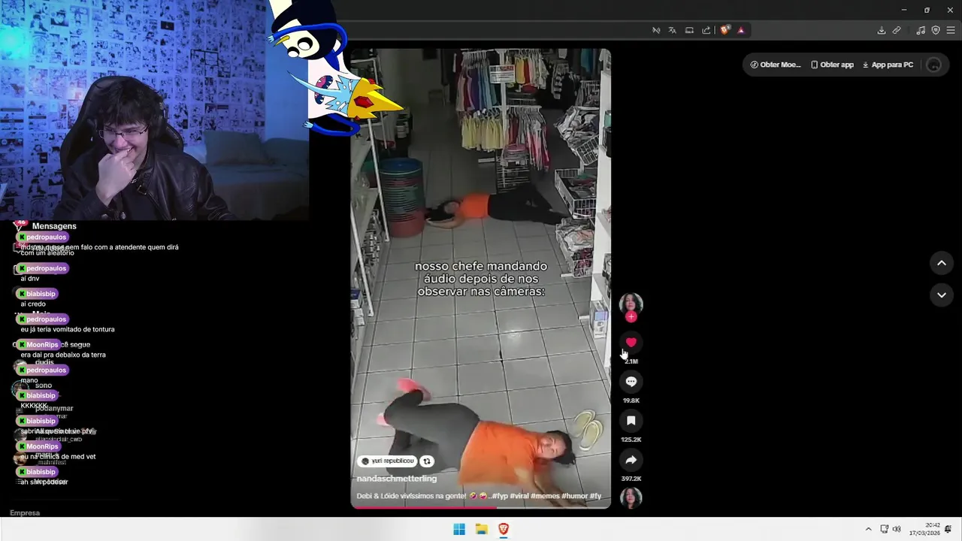Click the Mensagens chat header

[54, 226]
